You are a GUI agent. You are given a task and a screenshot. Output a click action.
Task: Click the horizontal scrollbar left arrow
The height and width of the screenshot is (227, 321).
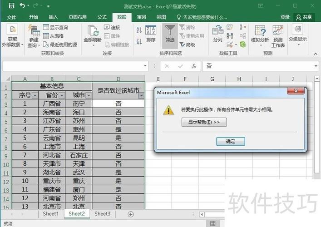pyautogui.click(x=202, y=214)
